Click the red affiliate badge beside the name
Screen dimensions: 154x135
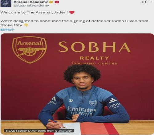point(57,2)
